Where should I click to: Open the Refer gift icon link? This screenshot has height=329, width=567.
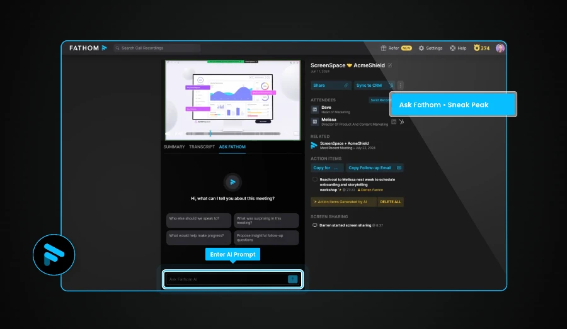[x=383, y=48]
